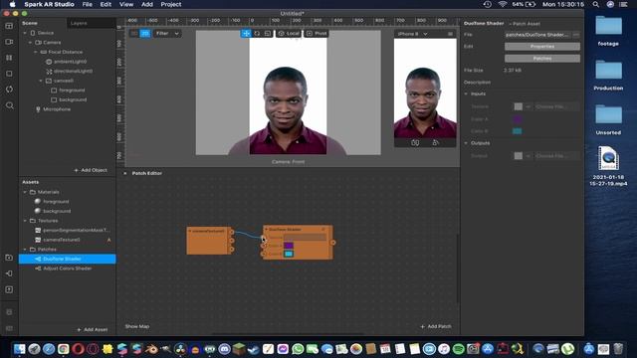Image resolution: width=637 pixels, height=358 pixels.
Task: Collapse the Outputs section in inspector
Action: pos(466,143)
